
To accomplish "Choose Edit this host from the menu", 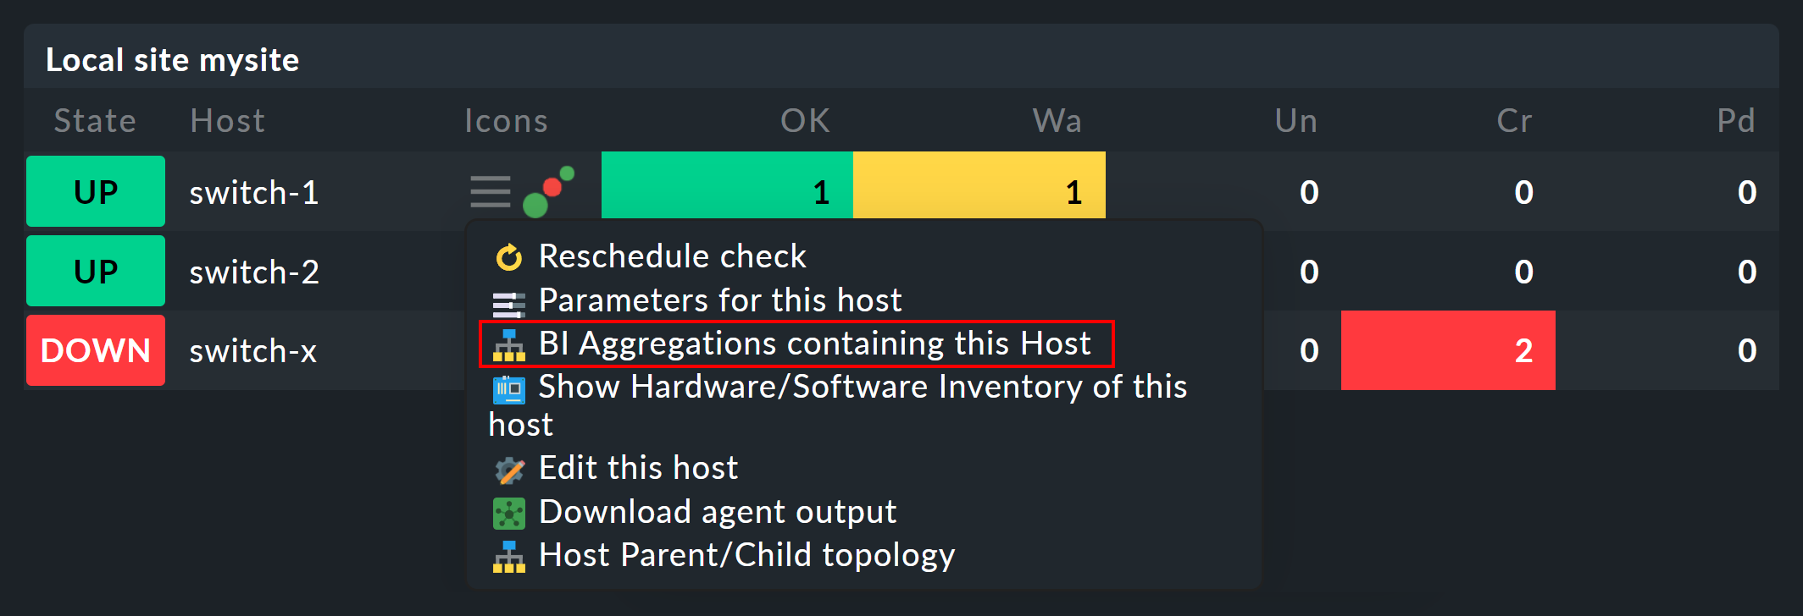I will coord(637,467).
